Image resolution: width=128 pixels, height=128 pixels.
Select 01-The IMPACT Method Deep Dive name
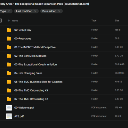click(x=35, y=47)
